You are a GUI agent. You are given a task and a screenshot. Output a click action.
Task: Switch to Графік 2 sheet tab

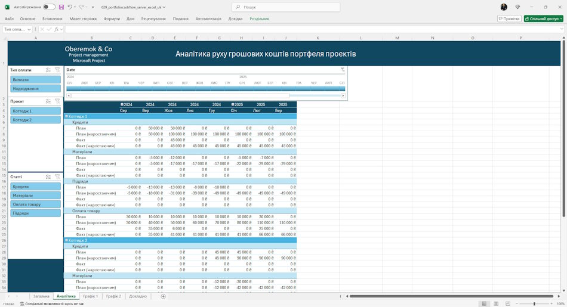pyautogui.click(x=113, y=296)
